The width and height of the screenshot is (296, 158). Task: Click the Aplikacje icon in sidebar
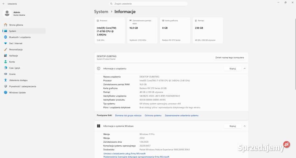click(x=6, y=56)
